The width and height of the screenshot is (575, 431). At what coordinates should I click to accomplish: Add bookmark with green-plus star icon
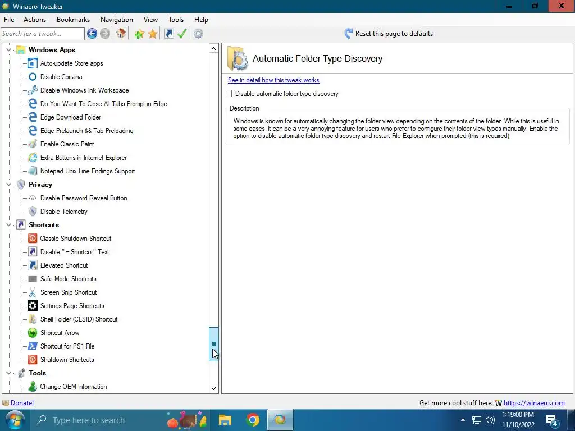point(139,34)
